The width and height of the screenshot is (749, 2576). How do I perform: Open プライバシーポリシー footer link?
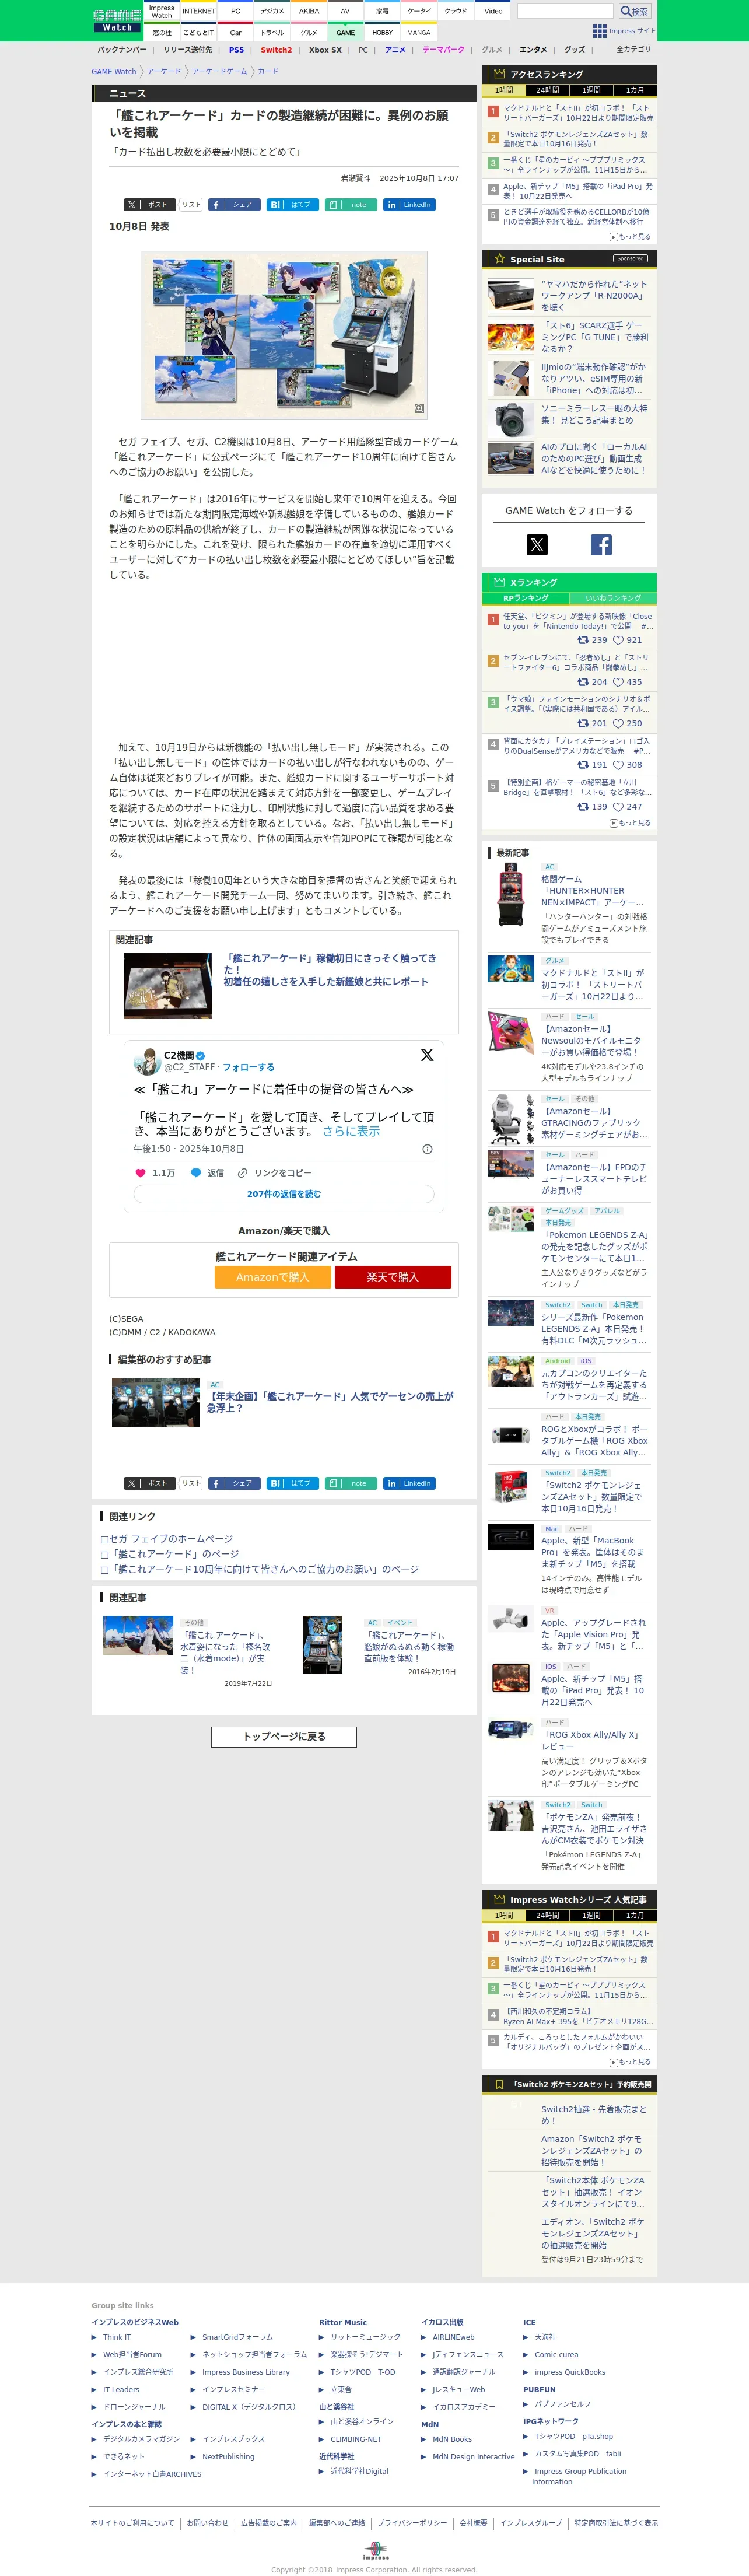pos(412,2523)
